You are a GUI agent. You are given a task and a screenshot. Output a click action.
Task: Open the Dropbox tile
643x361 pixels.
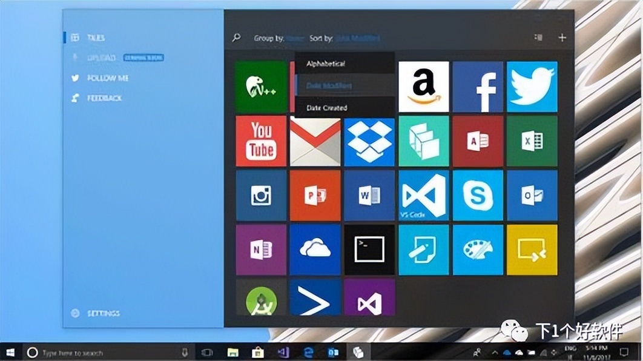(x=369, y=142)
